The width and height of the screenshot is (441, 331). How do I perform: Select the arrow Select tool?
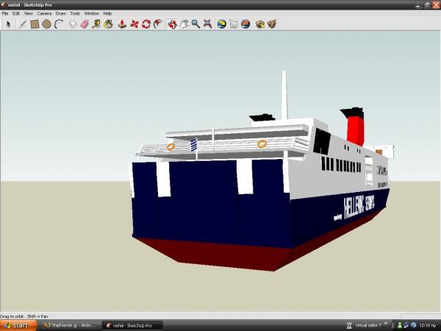(9, 24)
